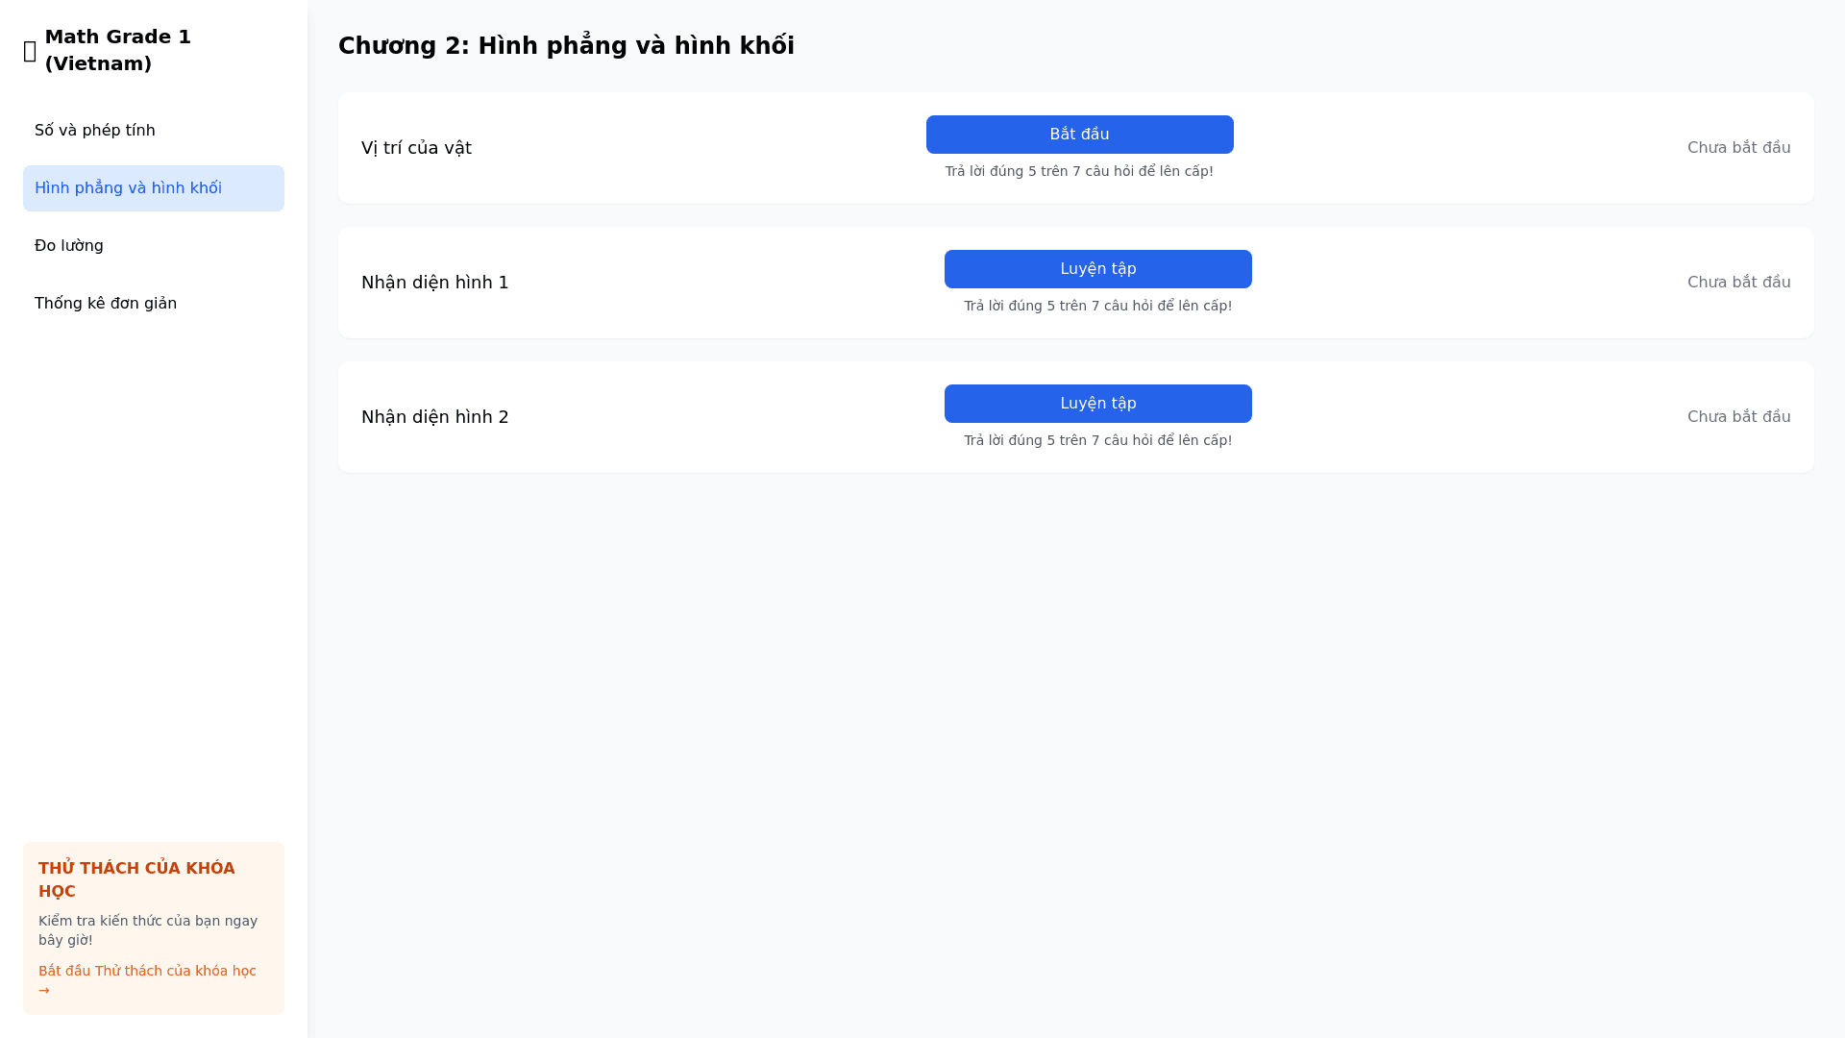Click the Nhận diện hình 1 lesson title
Viewport: 1845px width, 1038px height.
point(434,283)
